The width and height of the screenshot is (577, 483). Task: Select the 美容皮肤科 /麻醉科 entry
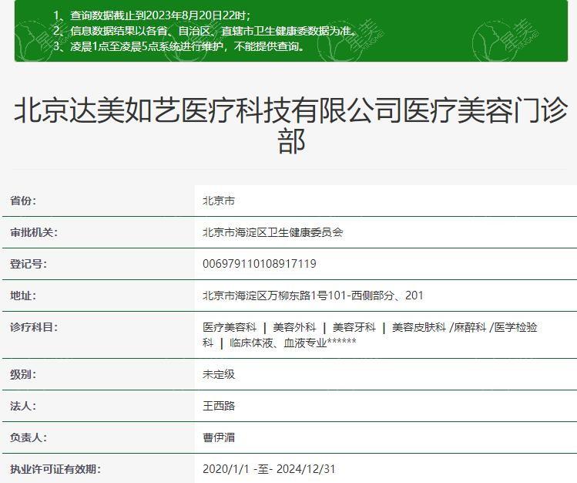(x=439, y=327)
